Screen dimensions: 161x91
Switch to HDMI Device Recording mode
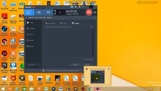[x=49, y=12]
